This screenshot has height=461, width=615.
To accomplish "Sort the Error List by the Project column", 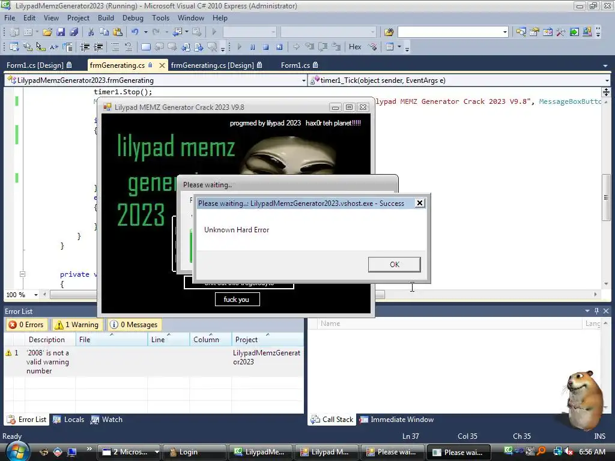I will [x=267, y=340].
